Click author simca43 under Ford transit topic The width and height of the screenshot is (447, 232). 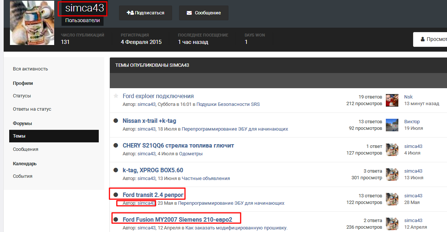[147, 203]
